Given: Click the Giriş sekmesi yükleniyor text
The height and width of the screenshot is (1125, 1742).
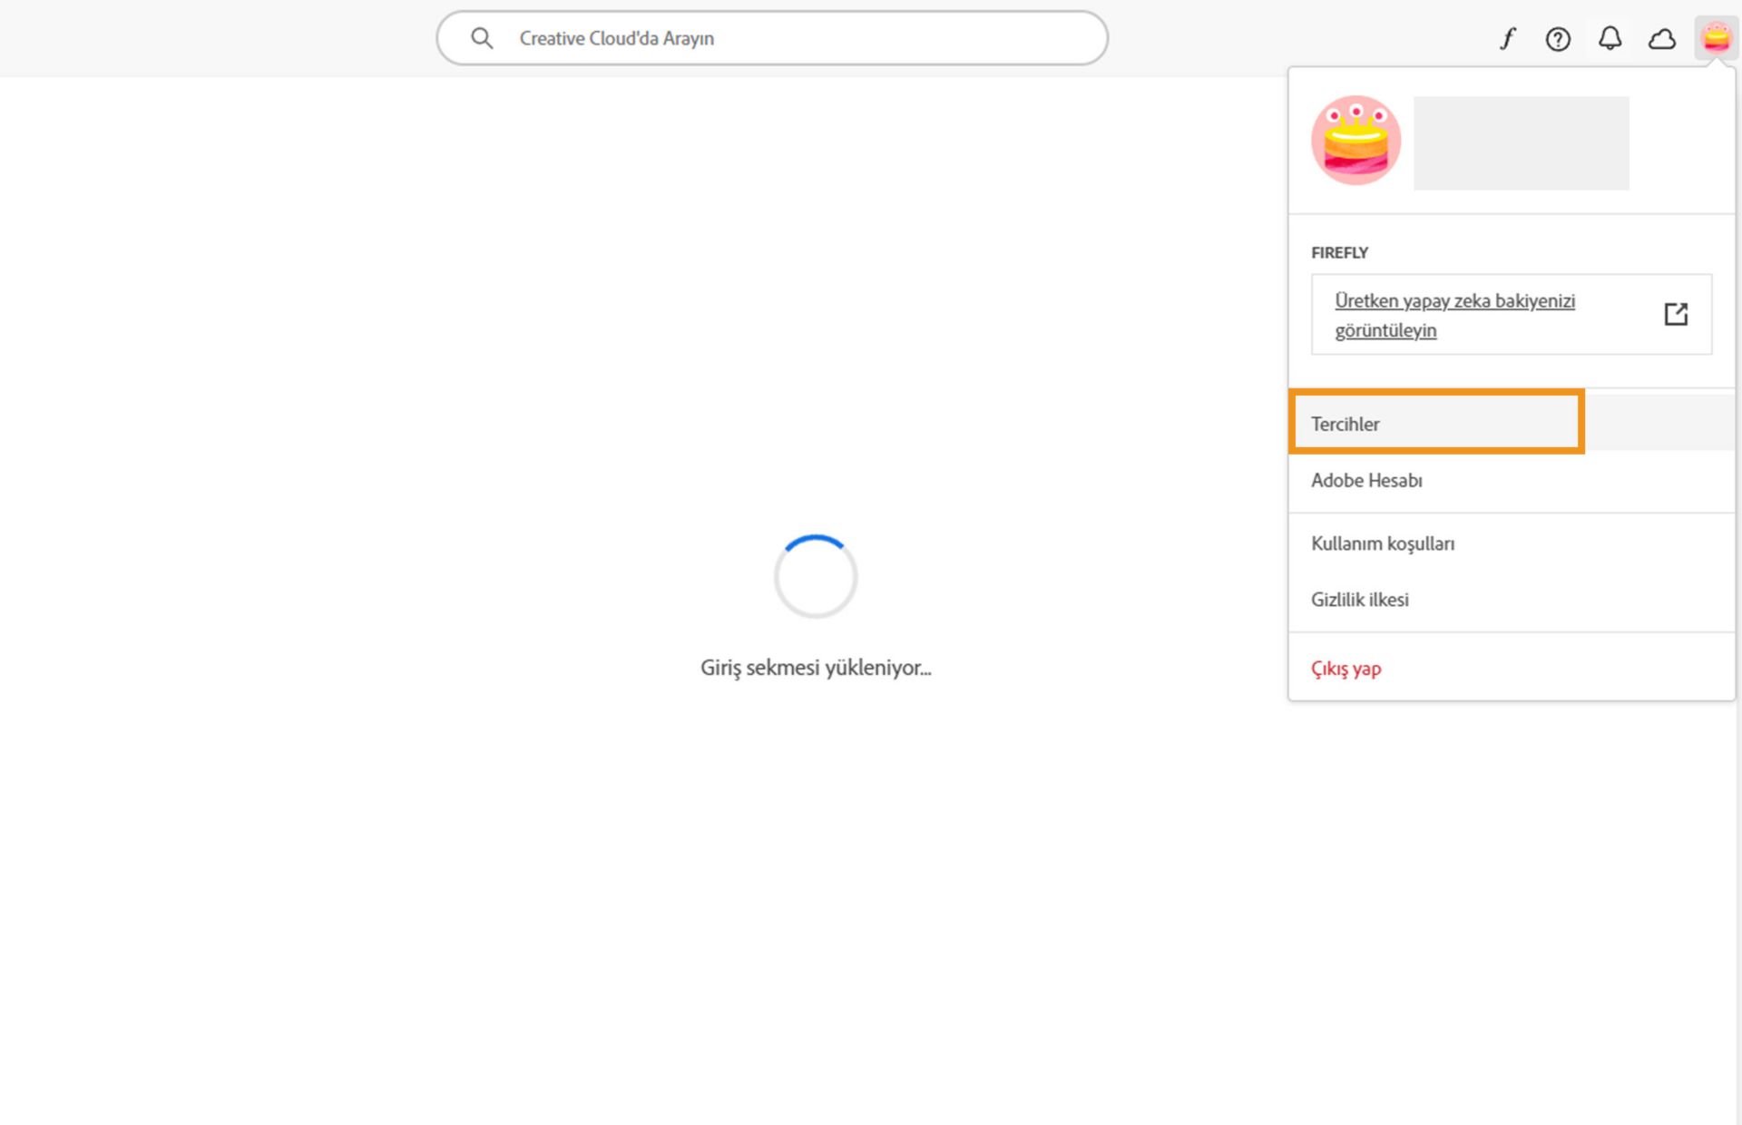Looking at the screenshot, I should (x=815, y=667).
